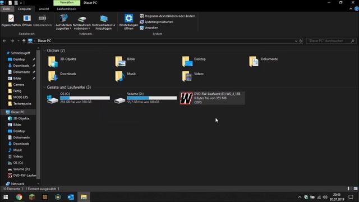Screen dimensions: 359x202
Task: Show hidden system tray icons
Action: (300, 197)
